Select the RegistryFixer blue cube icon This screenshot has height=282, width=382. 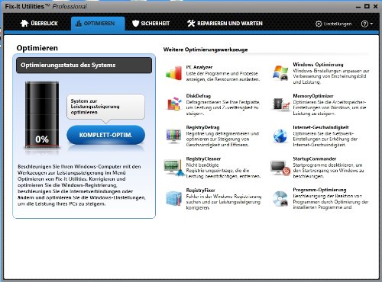click(x=174, y=198)
